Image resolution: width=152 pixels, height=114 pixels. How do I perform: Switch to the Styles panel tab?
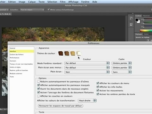[146, 34]
